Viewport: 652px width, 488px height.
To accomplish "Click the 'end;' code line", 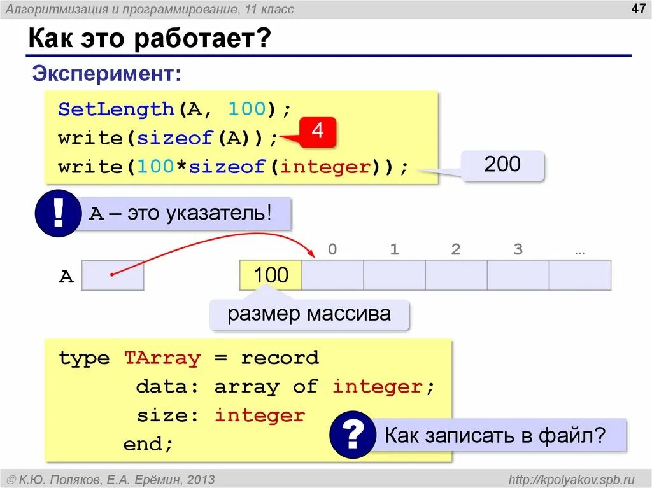I will click(x=148, y=444).
